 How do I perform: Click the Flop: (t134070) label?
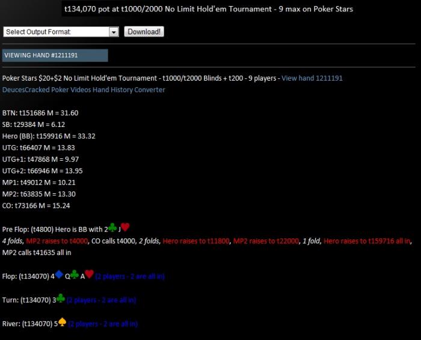pos(26,276)
